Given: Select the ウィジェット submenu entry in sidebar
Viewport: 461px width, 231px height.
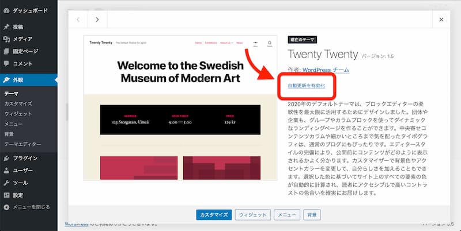Looking at the screenshot, I should pyautogui.click(x=18, y=114).
